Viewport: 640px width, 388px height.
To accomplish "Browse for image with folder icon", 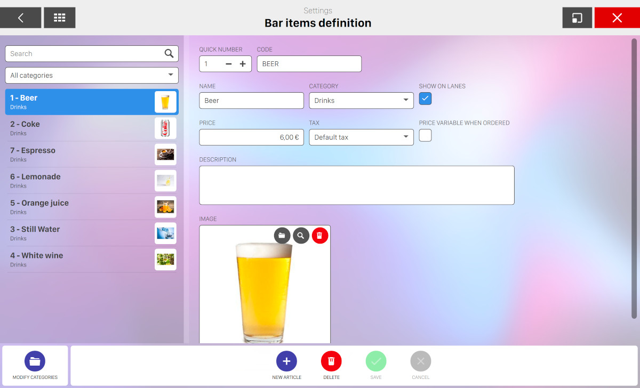I will pos(282,236).
